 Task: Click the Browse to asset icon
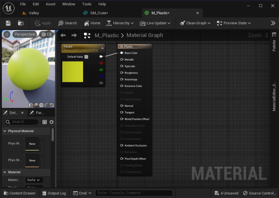pyautogui.click(x=21, y=23)
